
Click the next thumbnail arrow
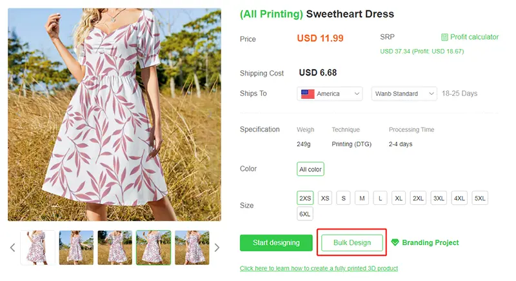point(217,247)
